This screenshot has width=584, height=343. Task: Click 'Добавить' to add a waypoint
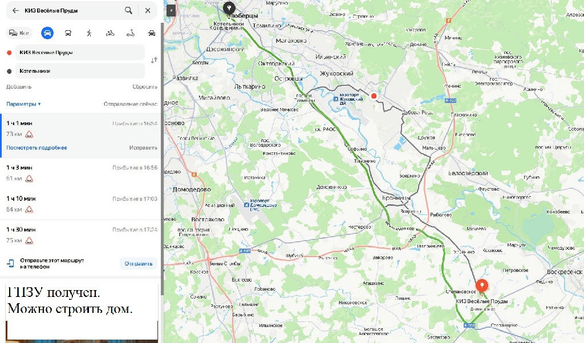[x=19, y=86]
